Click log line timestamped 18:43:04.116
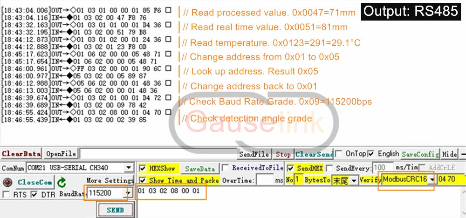Viewport: 466px width, 218px height. coord(74,18)
